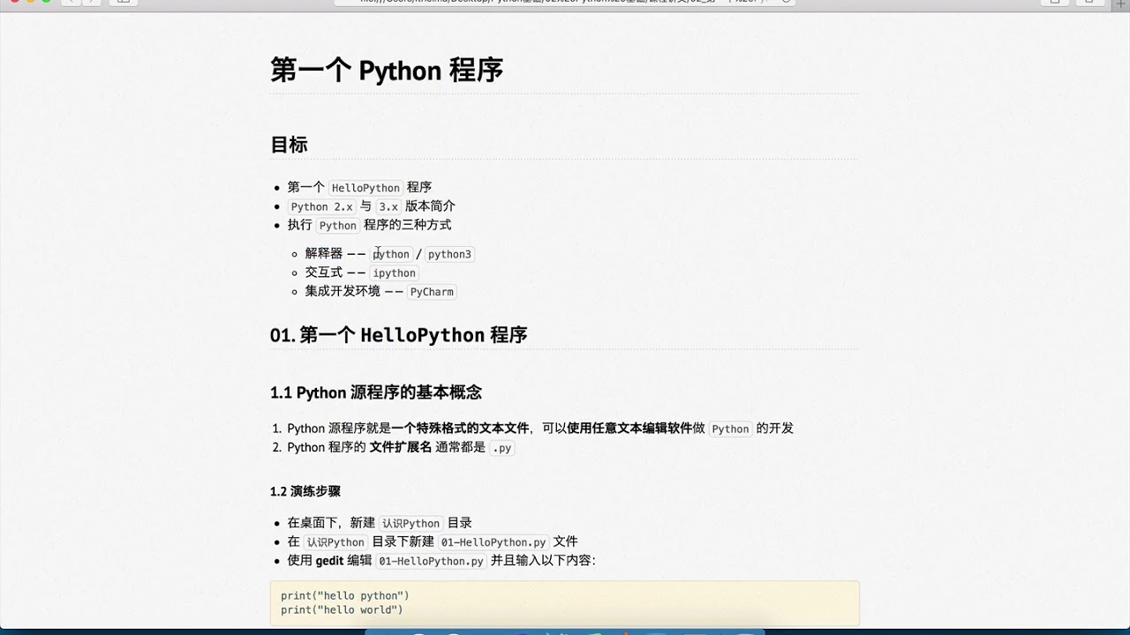Click the bold text 文件扩展名

[401, 447]
